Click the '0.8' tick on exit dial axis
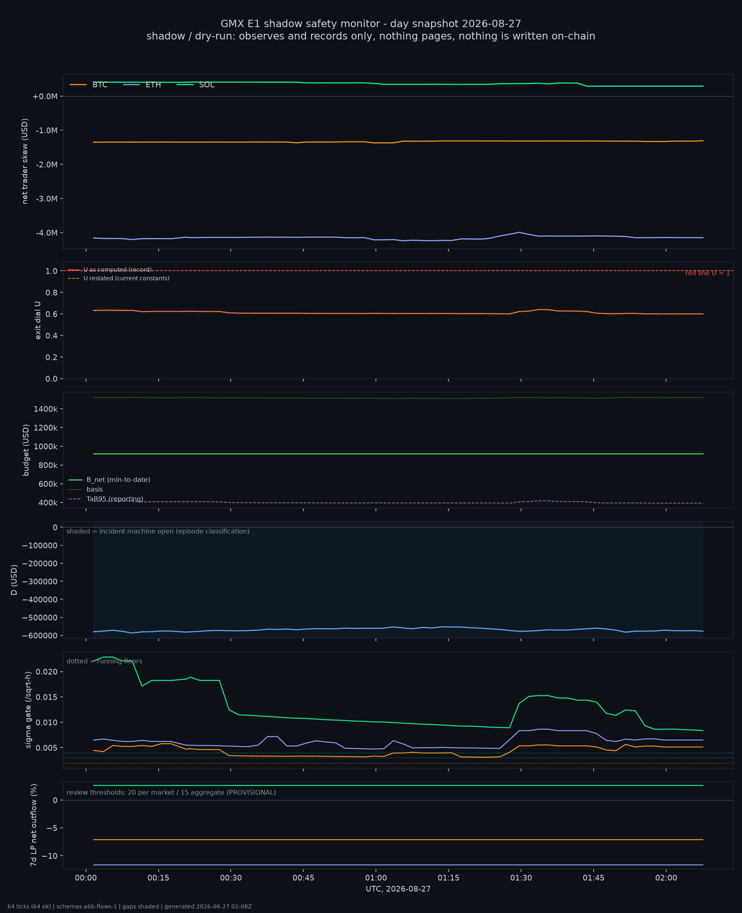This screenshot has height=913, width=742. pos(51,293)
